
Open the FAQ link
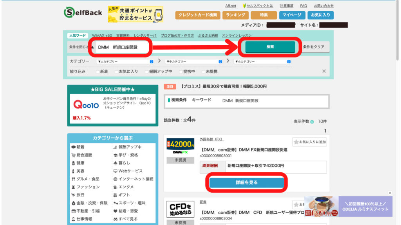[x=303, y=5]
